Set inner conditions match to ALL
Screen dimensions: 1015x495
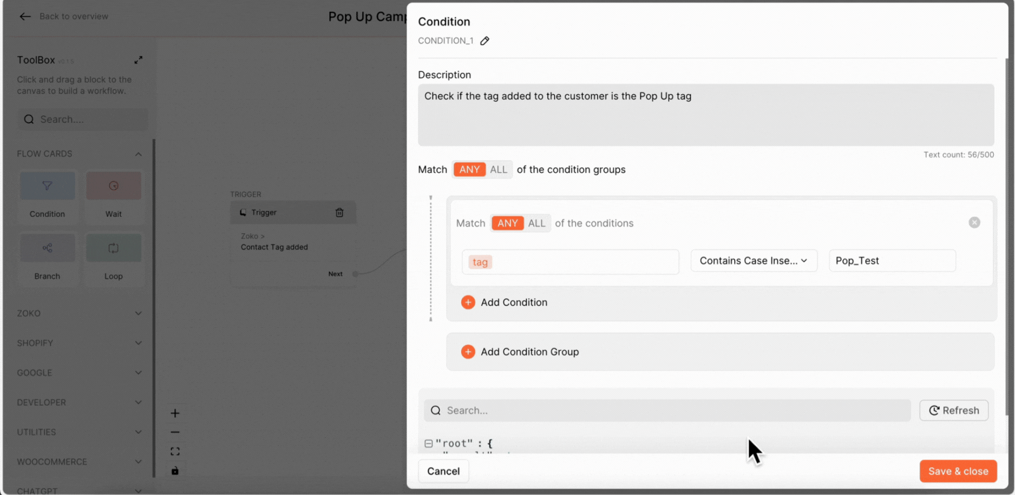click(x=537, y=223)
